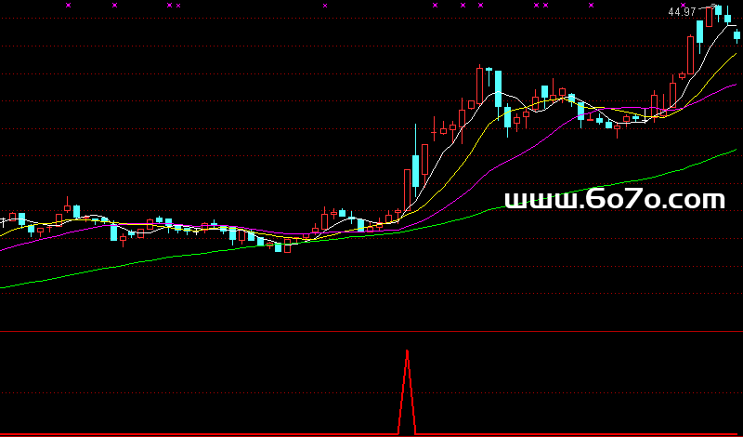Click the flat red indicator baseline at bottom
Viewport: 743px width, 437px height.
coord(186,434)
